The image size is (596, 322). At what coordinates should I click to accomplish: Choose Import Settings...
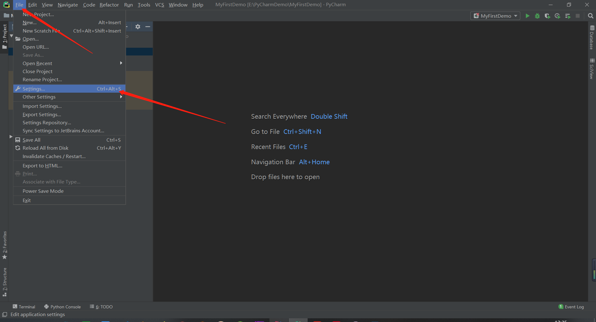tap(69, 106)
